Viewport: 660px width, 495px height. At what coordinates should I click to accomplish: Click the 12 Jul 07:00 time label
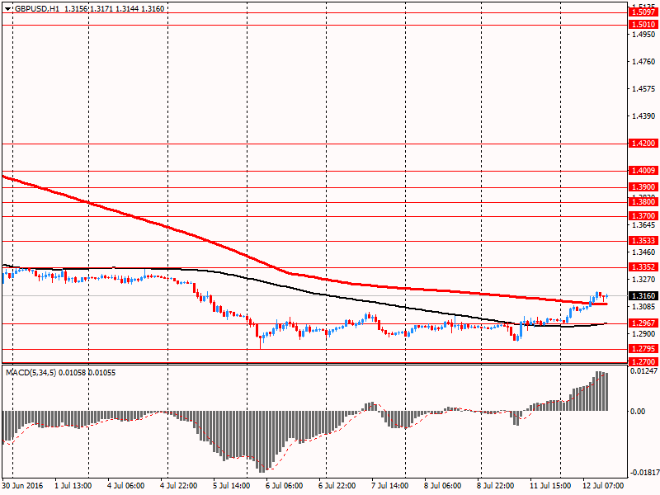click(603, 486)
